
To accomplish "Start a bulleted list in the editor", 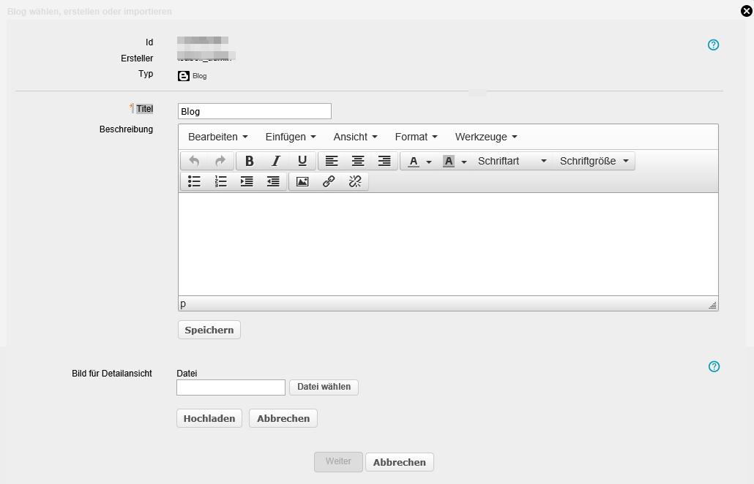I will tap(194, 181).
